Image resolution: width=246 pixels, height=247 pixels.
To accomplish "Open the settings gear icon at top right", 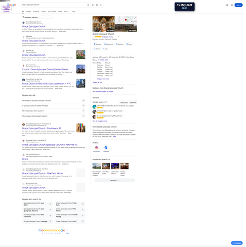I will click(227, 5).
